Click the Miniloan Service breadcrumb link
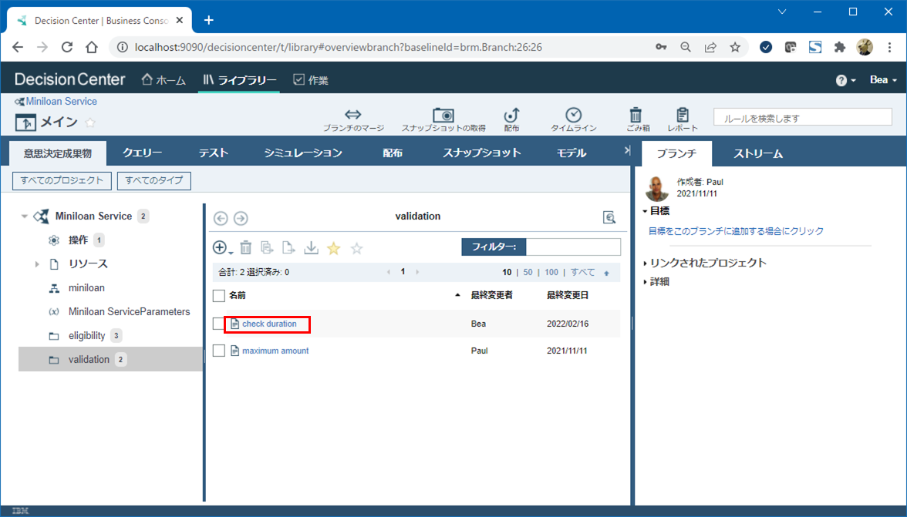907x517 pixels. (62, 101)
